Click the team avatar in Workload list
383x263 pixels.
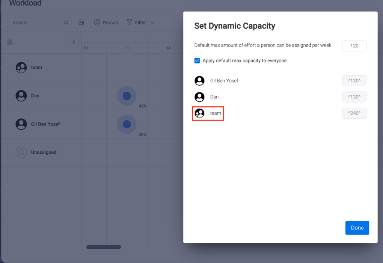pos(21,68)
